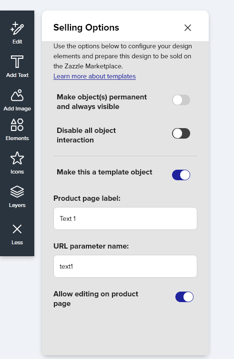Open the Elements shapes panel
Screen dimensions: 234x359
point(17,130)
